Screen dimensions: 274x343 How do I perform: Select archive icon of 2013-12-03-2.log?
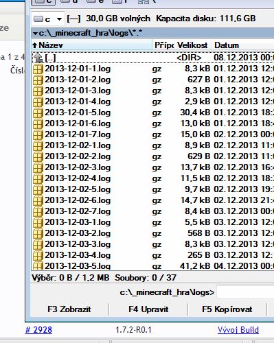pos(38,233)
